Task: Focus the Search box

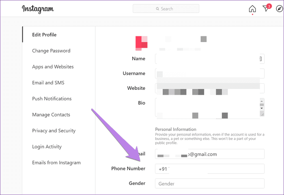Action: pos(166,8)
